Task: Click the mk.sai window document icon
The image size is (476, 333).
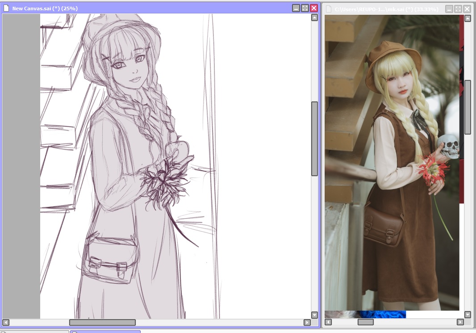Action: point(329,9)
